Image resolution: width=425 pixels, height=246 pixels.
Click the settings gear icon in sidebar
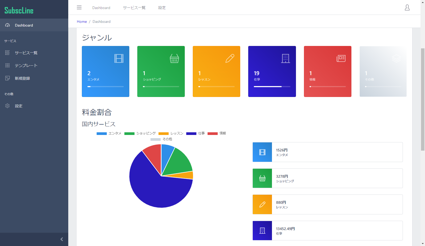tap(7, 106)
